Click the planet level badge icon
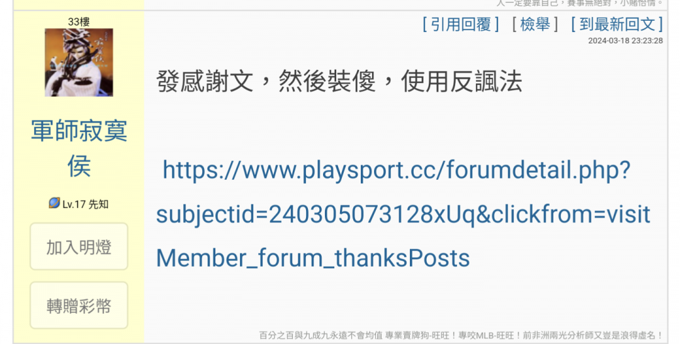Screen dimensions: 680x344 [54, 203]
